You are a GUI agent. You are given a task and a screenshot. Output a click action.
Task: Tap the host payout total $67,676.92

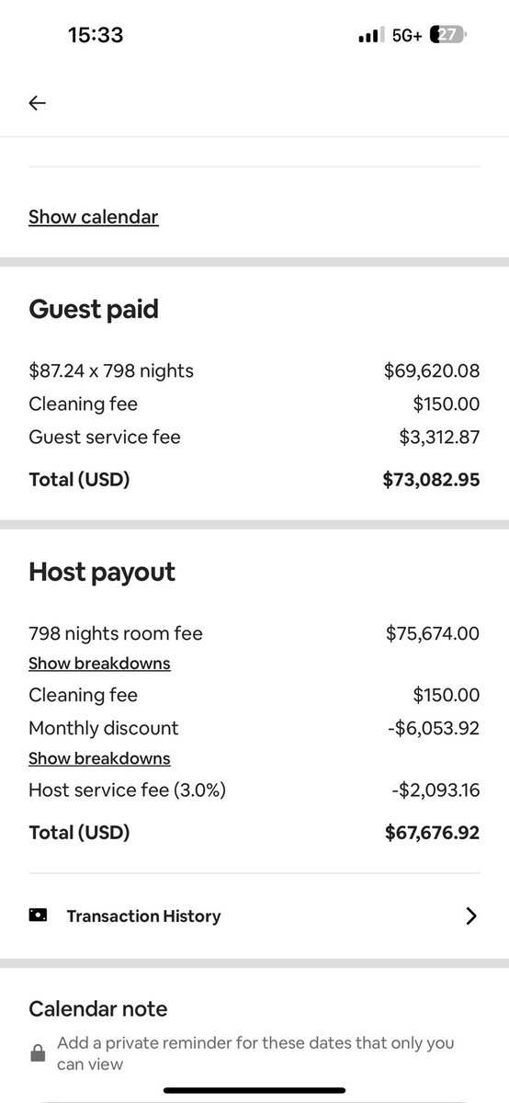coord(432,833)
